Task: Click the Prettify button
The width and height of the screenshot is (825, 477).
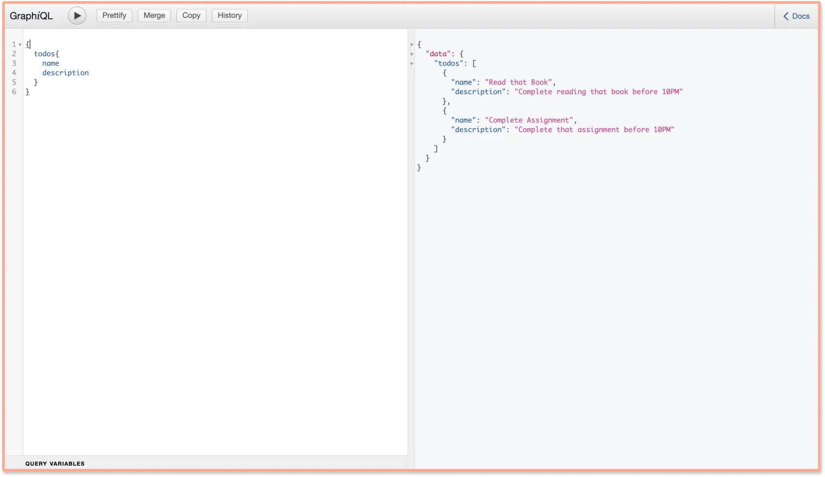Action: (114, 16)
